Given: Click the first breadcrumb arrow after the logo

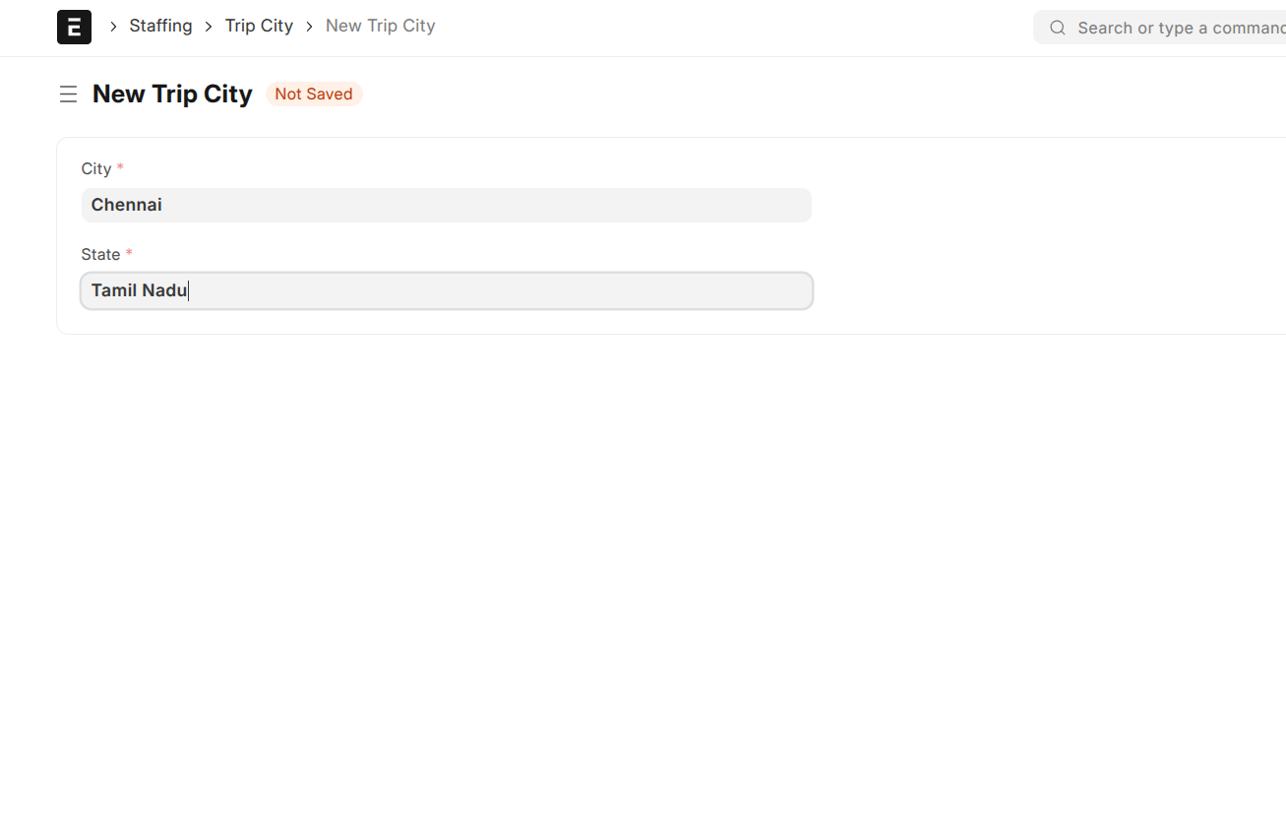Looking at the screenshot, I should pyautogui.click(x=112, y=26).
